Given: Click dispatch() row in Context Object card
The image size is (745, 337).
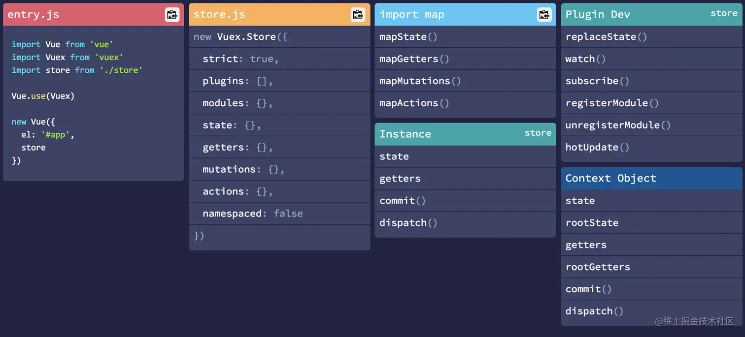Looking at the screenshot, I should tap(651, 312).
